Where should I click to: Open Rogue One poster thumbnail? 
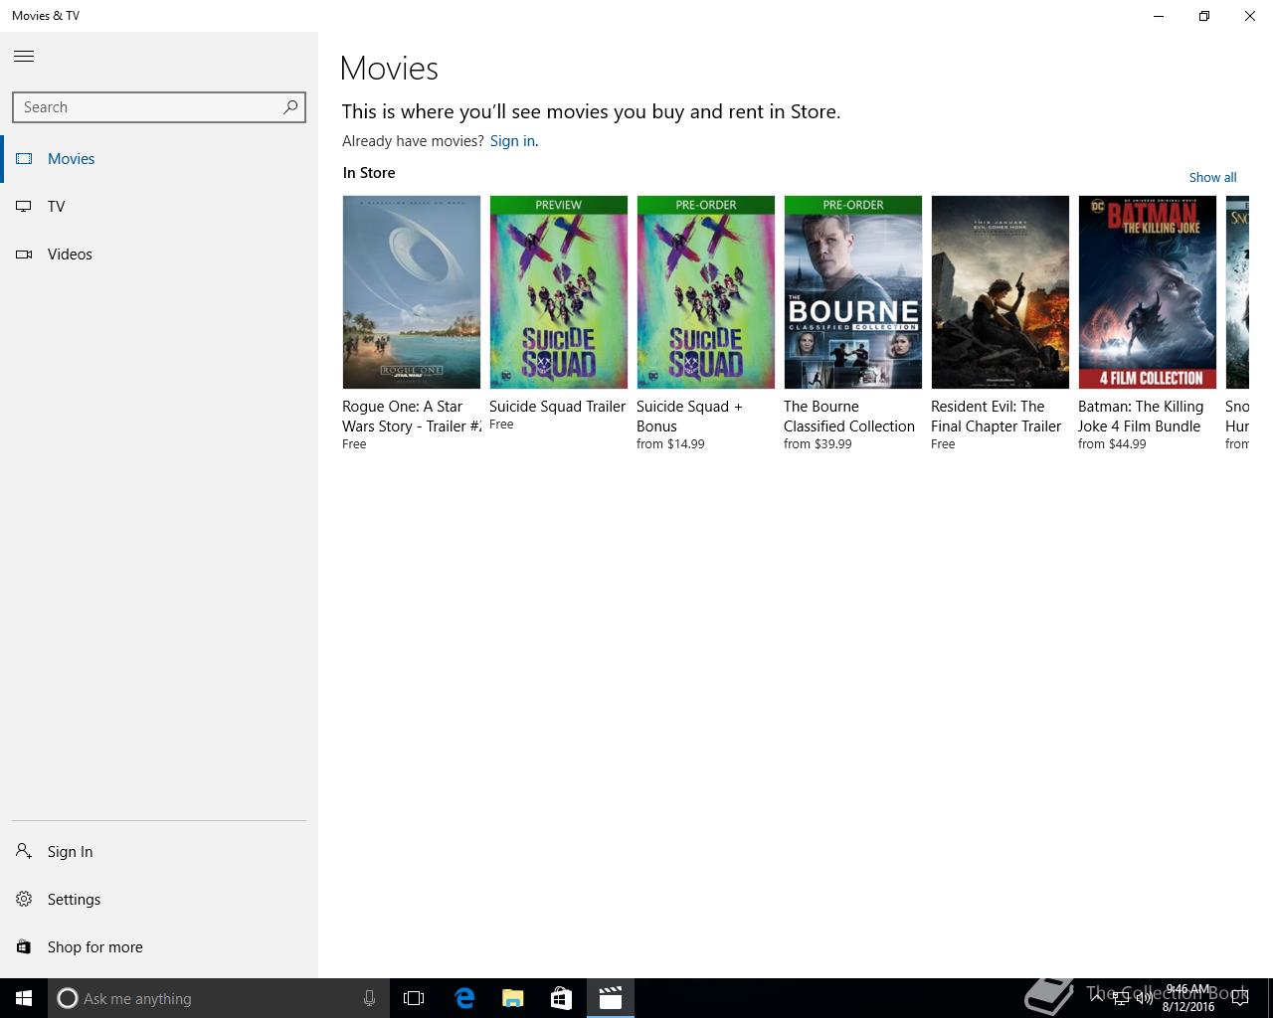[x=412, y=292]
